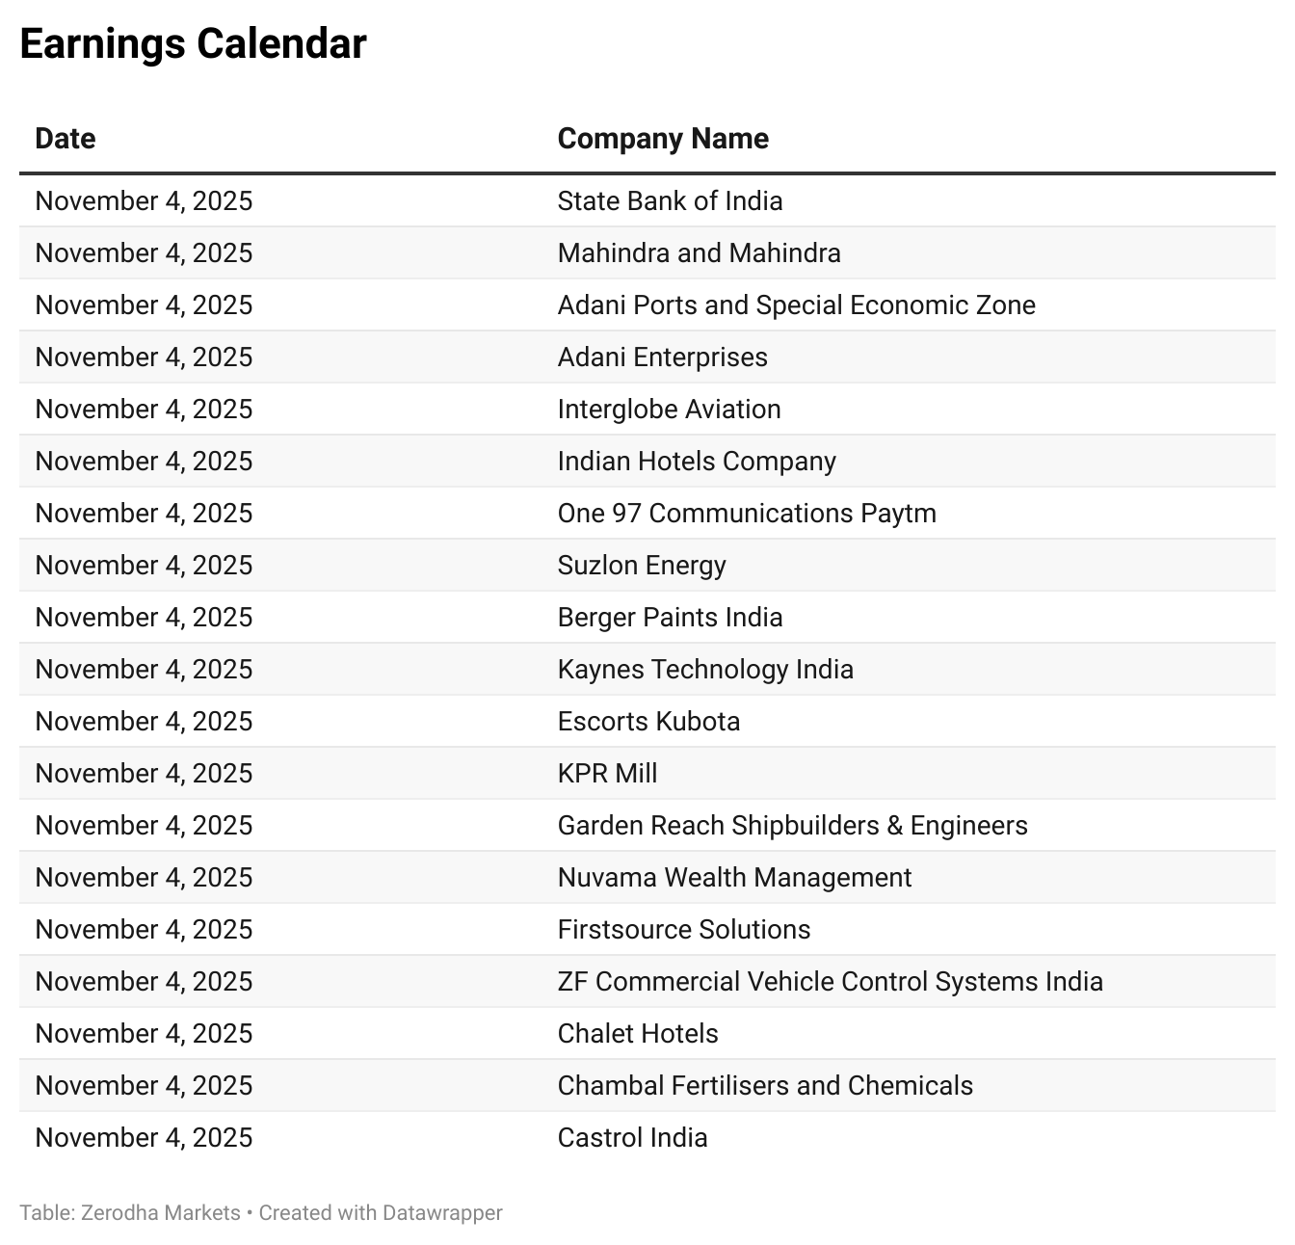
Task: Click the date in the Castrol India row
Action: tap(144, 1137)
